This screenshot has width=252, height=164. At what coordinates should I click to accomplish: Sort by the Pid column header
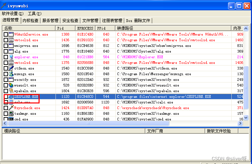click(x=65, y=28)
